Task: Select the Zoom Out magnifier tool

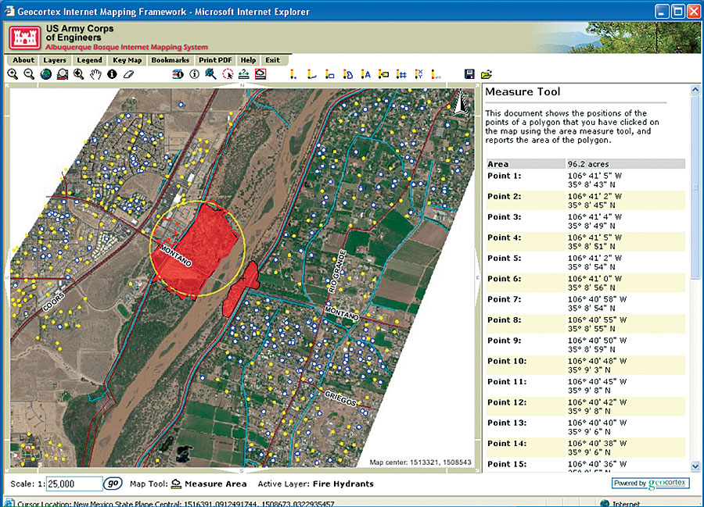Action: point(29,74)
